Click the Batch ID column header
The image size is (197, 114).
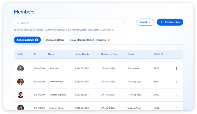159,54
